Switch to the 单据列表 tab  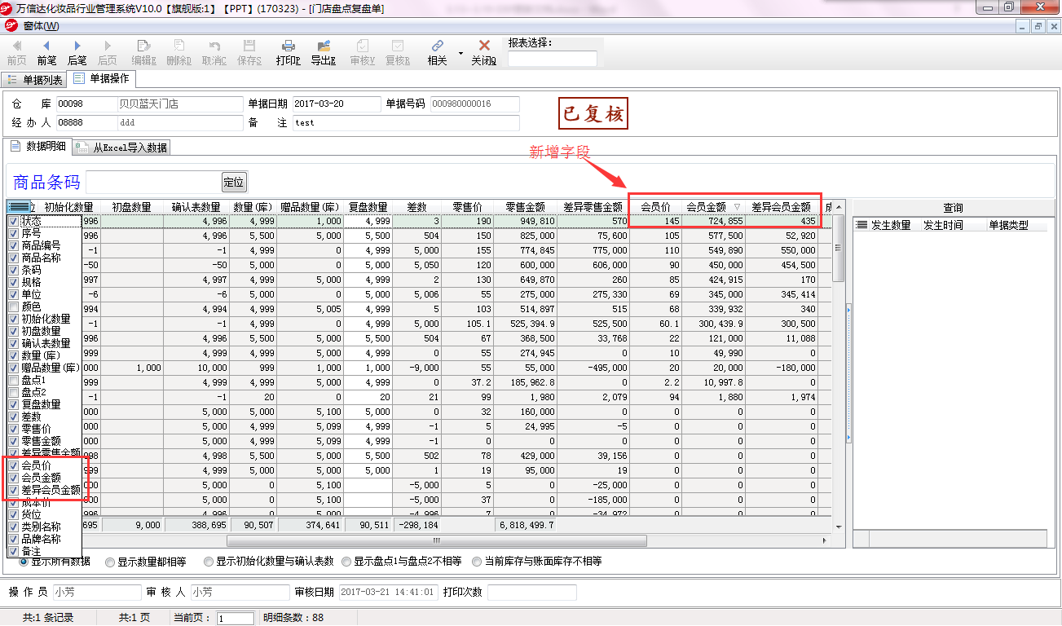pyautogui.click(x=34, y=80)
